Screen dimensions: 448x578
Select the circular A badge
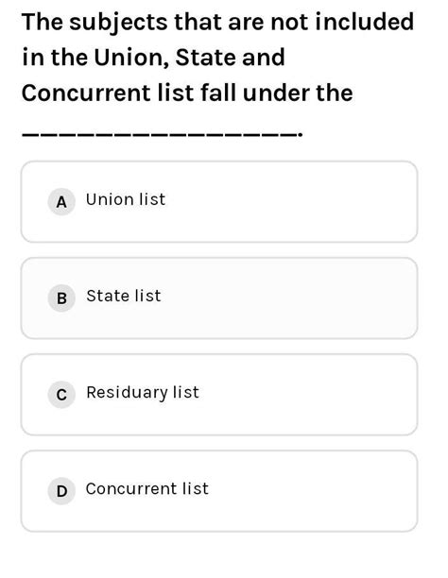[x=61, y=201]
